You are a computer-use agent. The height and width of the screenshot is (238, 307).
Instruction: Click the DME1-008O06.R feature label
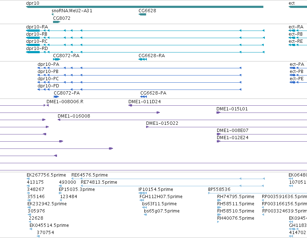65,102
